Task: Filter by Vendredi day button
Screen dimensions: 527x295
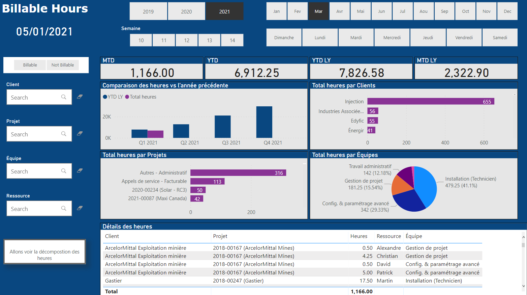Action: [464, 38]
